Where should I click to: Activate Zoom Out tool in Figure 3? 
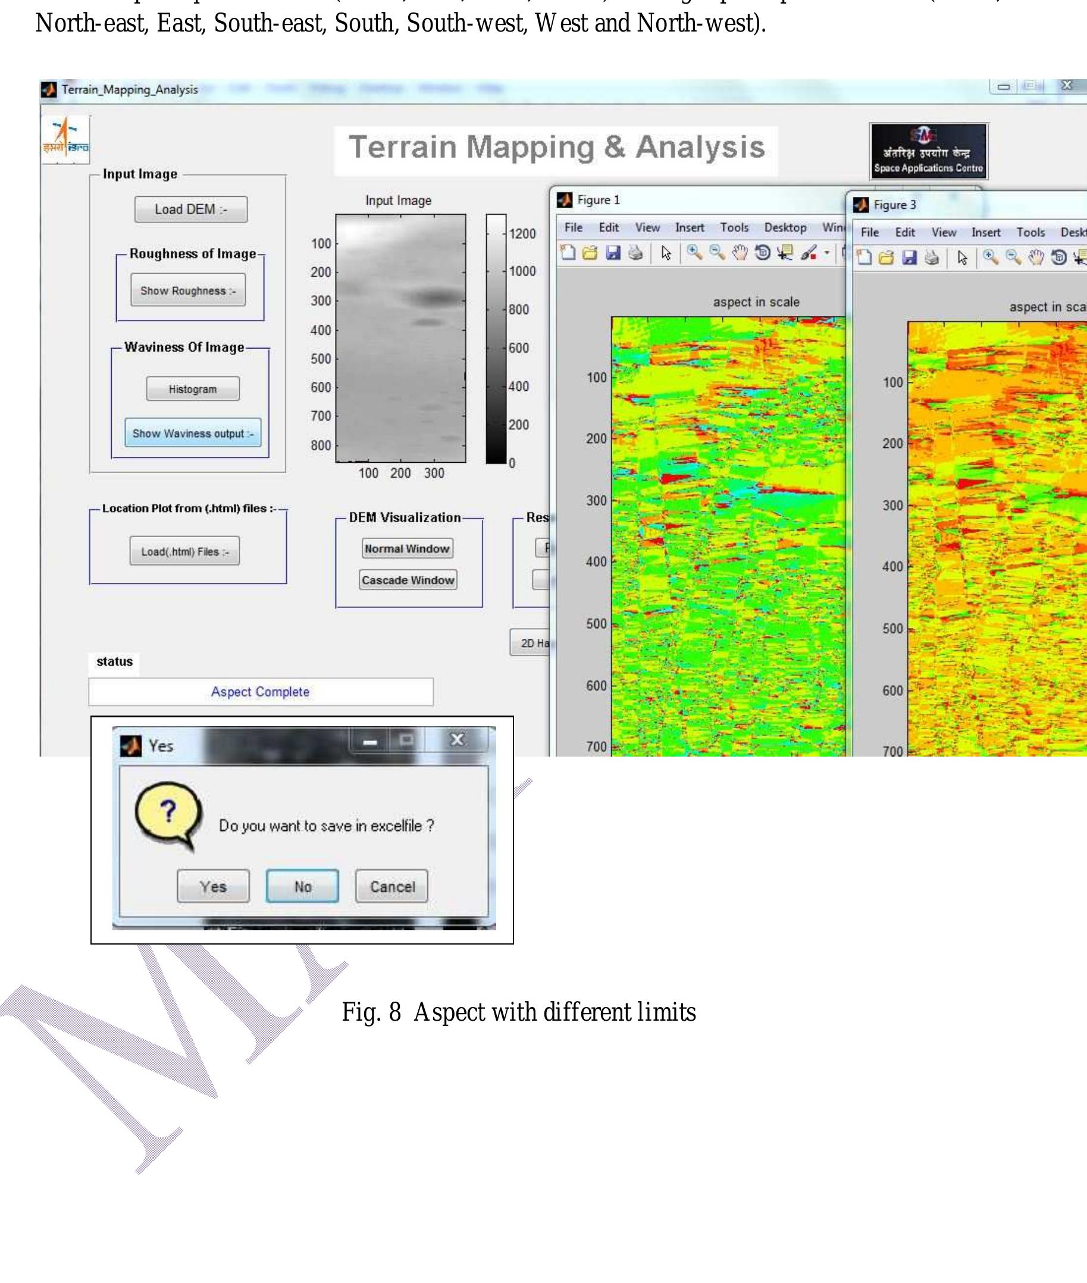click(x=1014, y=258)
